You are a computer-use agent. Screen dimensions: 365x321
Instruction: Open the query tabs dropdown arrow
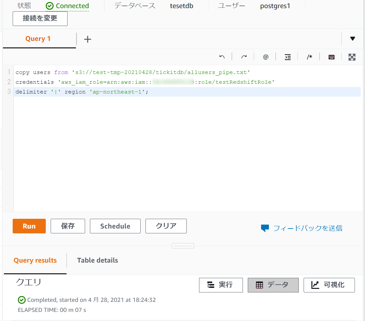click(x=353, y=39)
